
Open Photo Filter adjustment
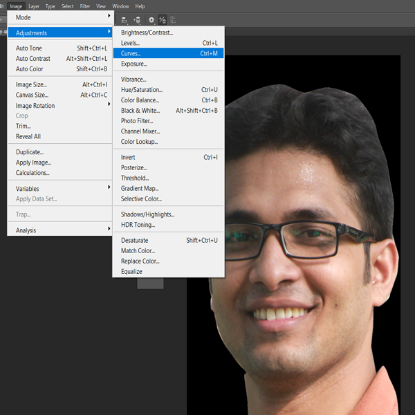coord(169,120)
